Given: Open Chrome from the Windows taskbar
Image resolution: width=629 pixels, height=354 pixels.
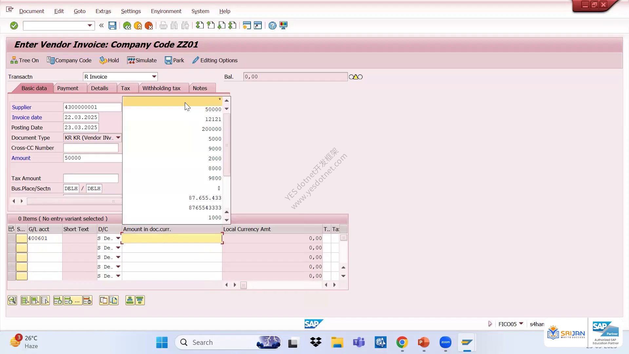Looking at the screenshot, I should pyautogui.click(x=402, y=343).
